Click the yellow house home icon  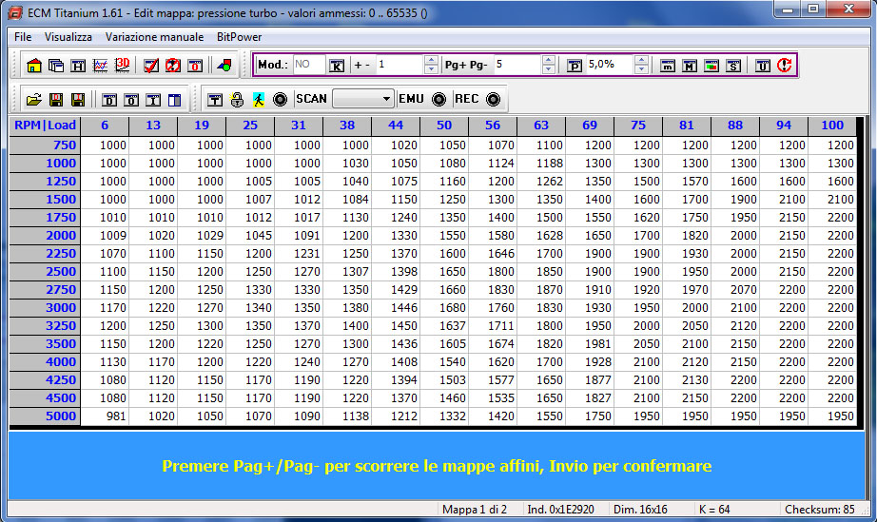[34, 66]
